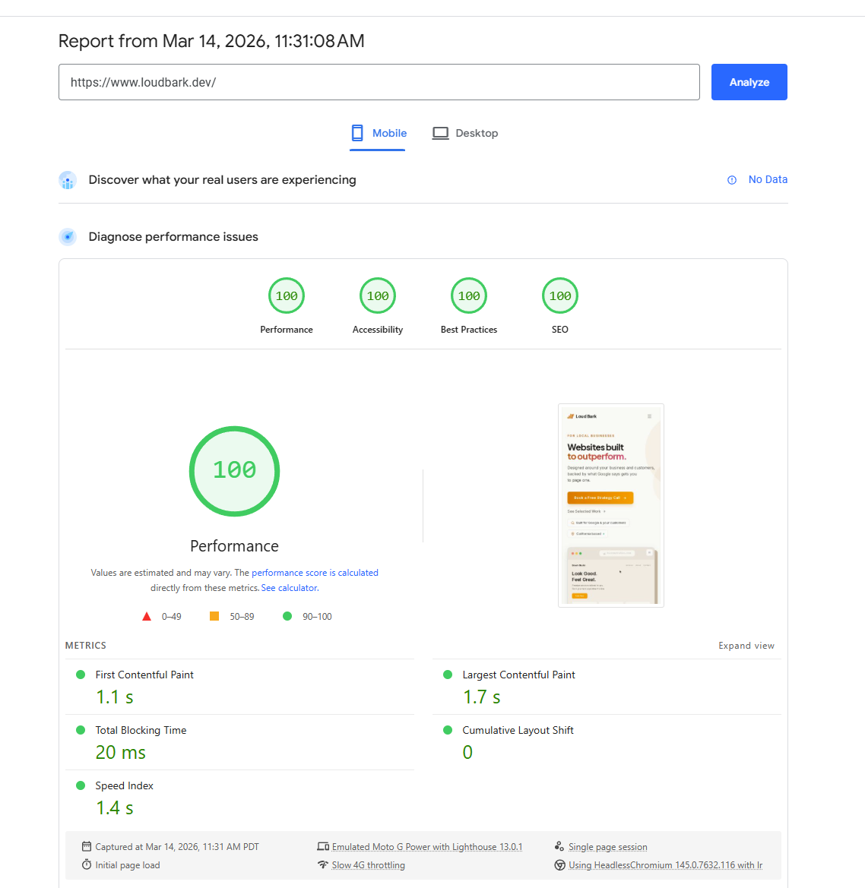Select the real user experience icon near Discover heading
The image size is (865, 888).
(68, 180)
